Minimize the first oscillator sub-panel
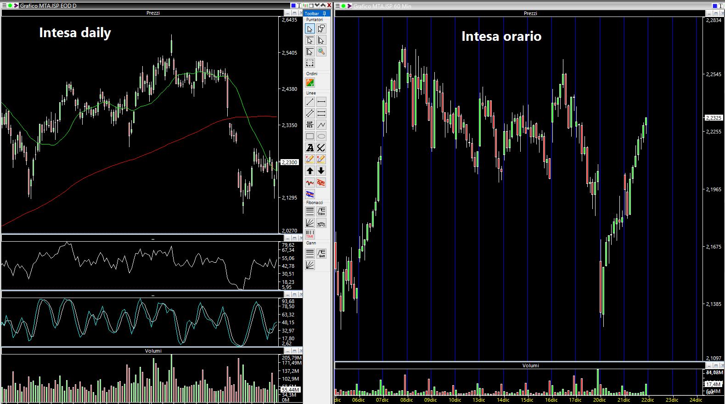725x404 pixels. click(287, 238)
